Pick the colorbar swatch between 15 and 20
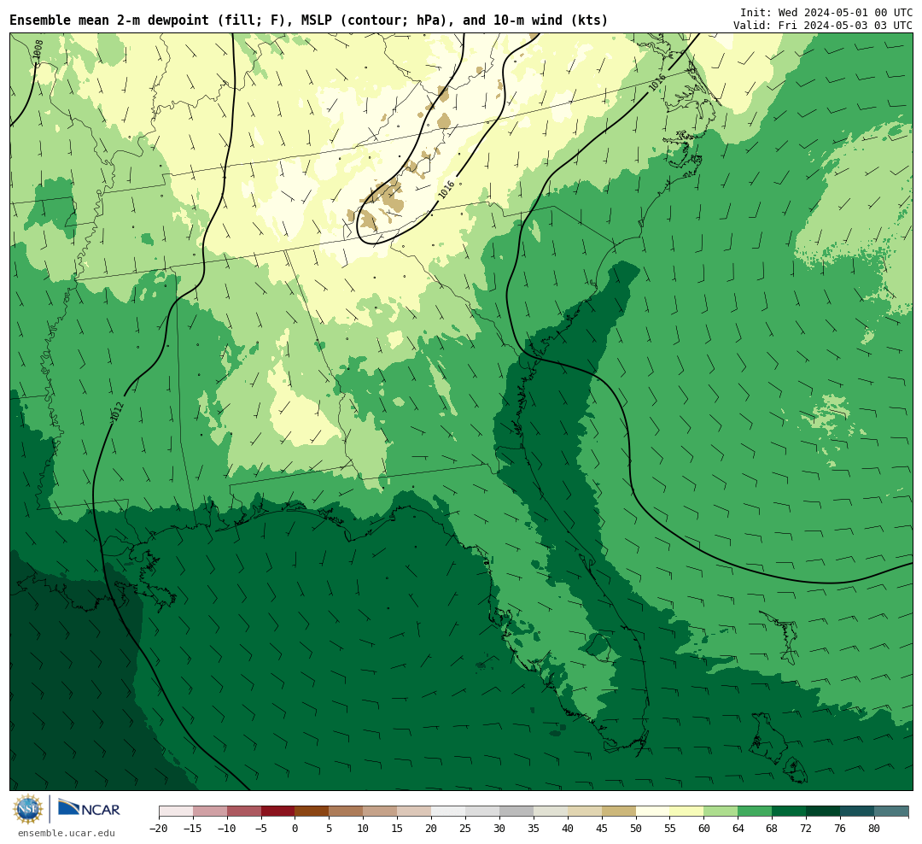Screen dimensions: 922x844 tap(414, 812)
